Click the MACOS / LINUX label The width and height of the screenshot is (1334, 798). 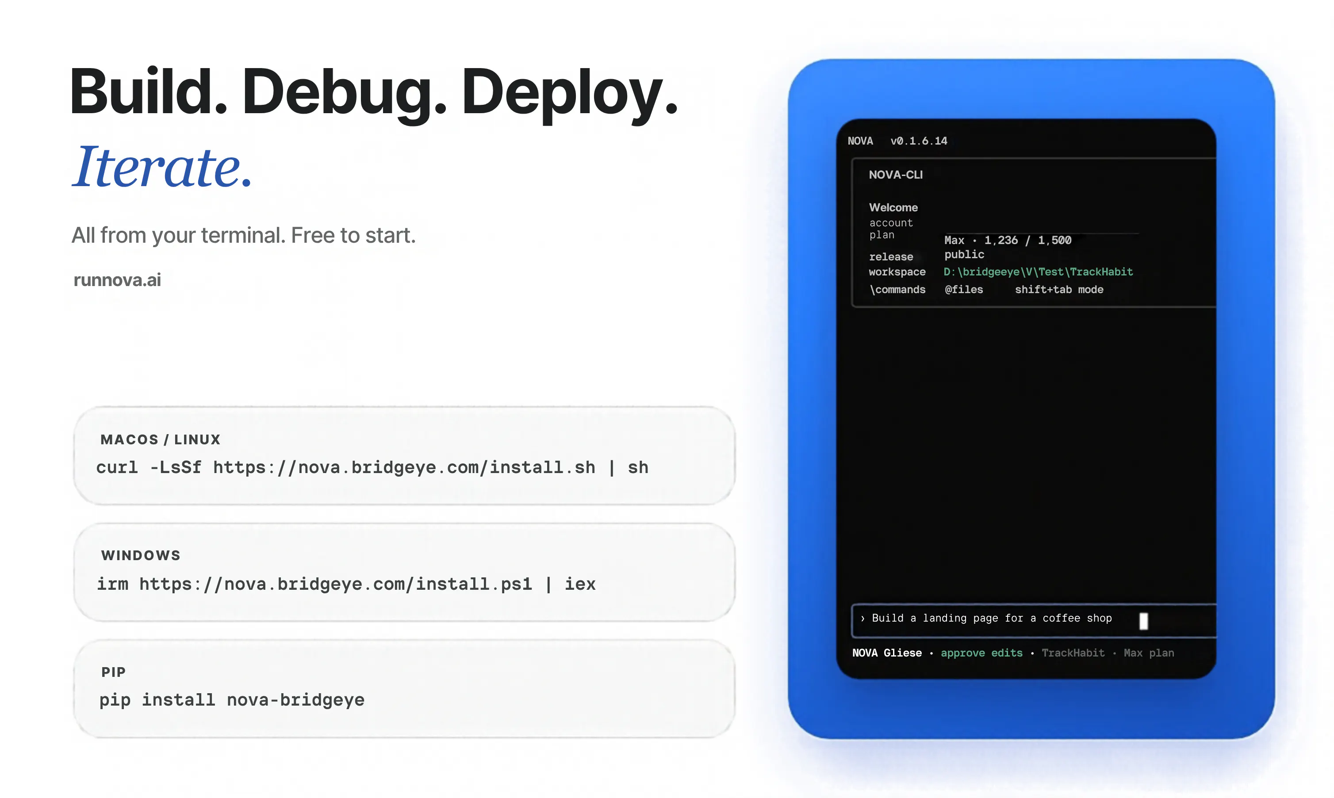[160, 439]
